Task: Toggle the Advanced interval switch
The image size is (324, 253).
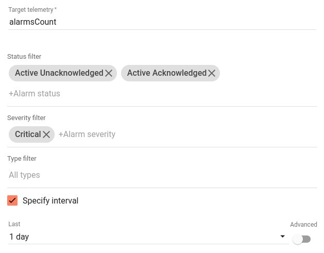Action: pos(301,239)
